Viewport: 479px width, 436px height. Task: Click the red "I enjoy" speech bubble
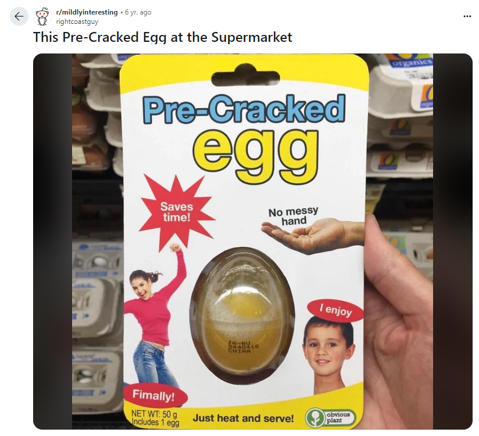(336, 310)
